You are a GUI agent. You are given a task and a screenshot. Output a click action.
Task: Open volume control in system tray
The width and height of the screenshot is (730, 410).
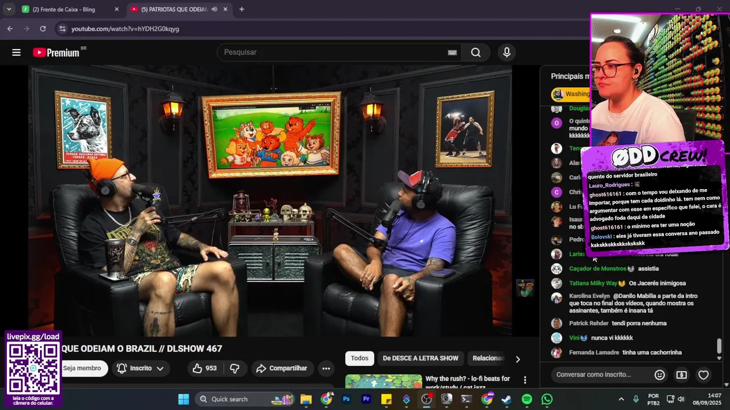click(x=680, y=399)
